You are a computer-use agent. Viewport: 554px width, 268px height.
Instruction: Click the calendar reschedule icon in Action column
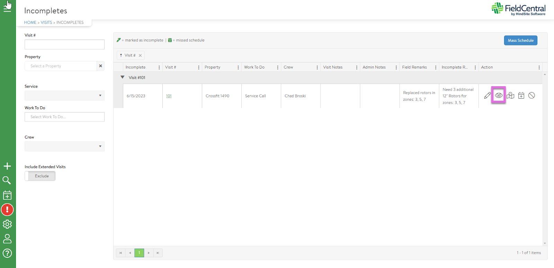[x=521, y=96]
